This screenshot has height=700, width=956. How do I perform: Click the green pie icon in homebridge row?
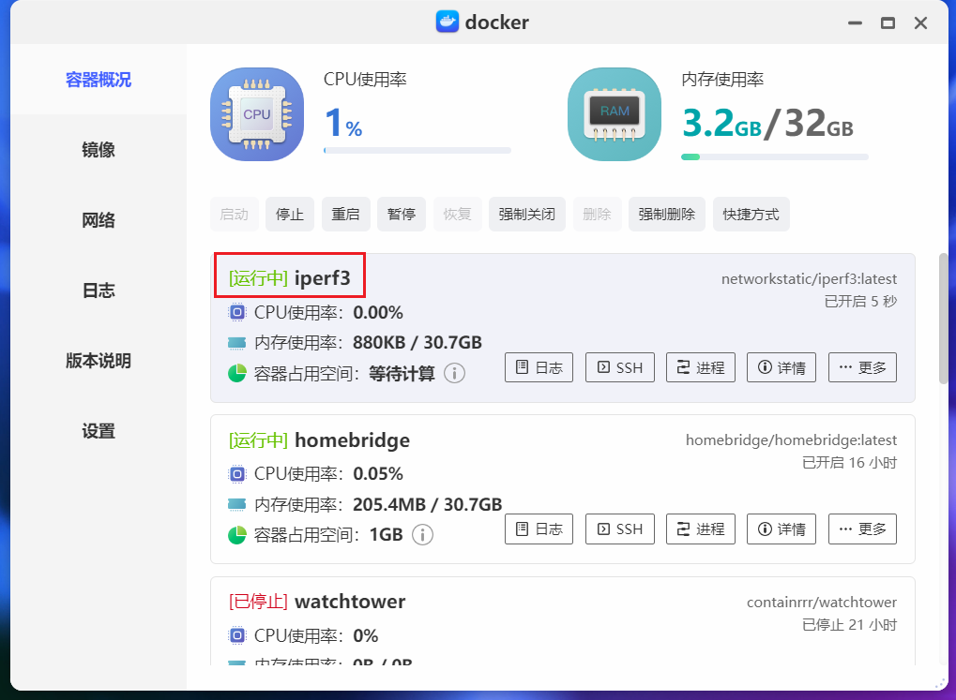(236, 534)
